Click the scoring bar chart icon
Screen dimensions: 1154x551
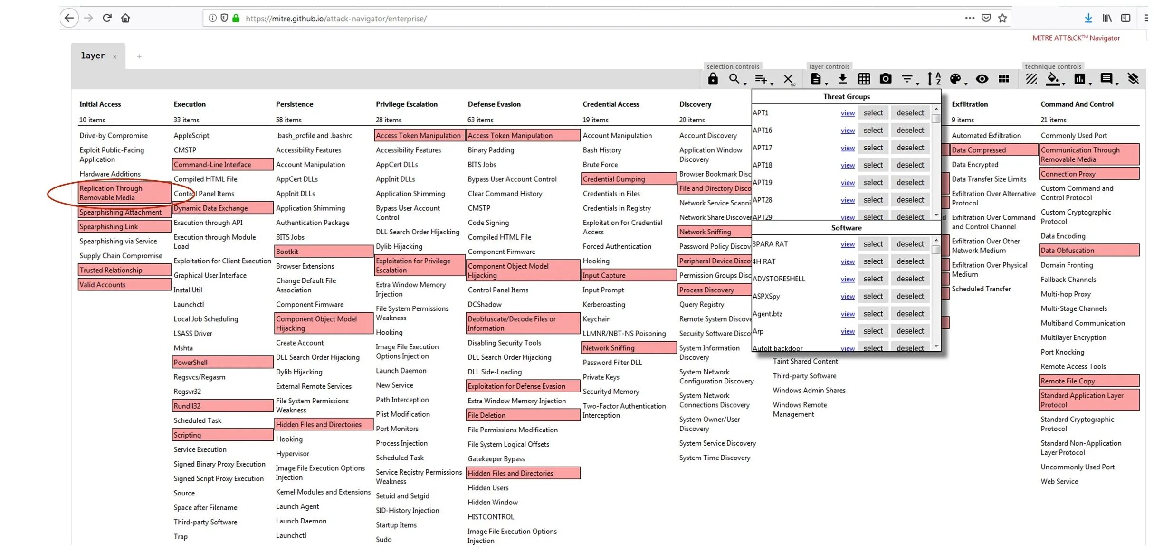tap(1080, 79)
